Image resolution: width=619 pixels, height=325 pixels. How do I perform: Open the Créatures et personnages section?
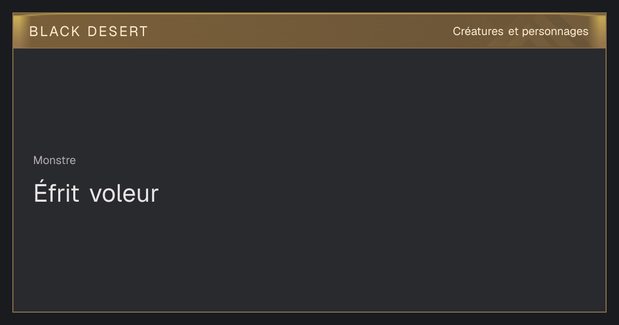(x=520, y=31)
